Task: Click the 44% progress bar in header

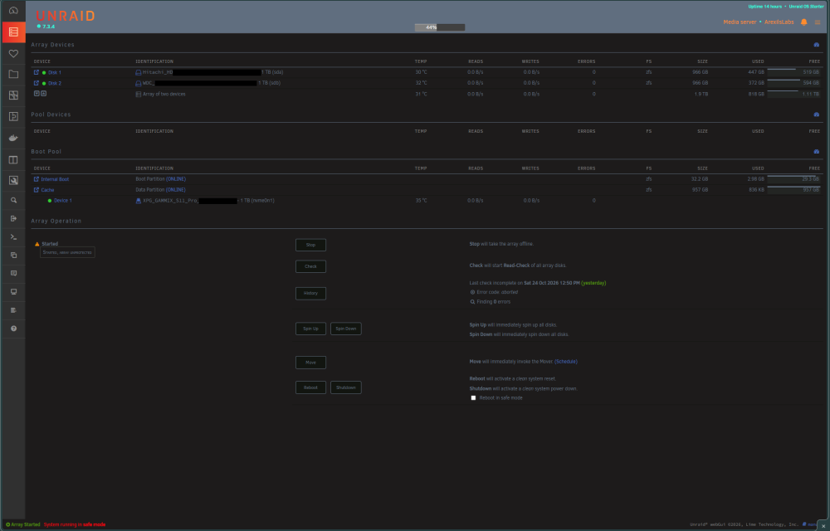Action: click(439, 27)
